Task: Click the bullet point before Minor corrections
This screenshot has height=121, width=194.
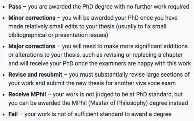Action: (3, 18)
